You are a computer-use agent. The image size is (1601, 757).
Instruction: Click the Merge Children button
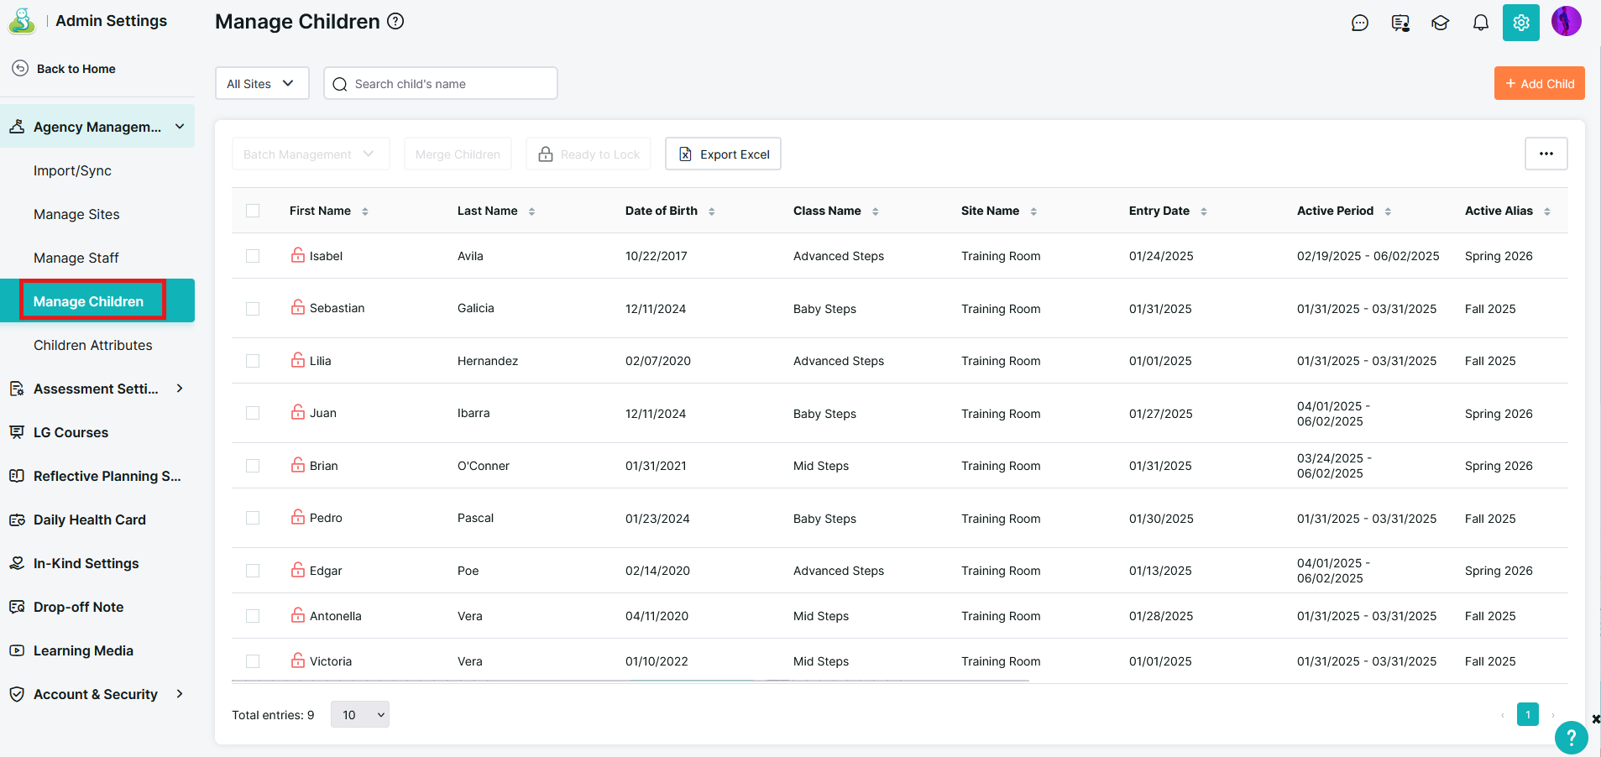click(x=458, y=154)
